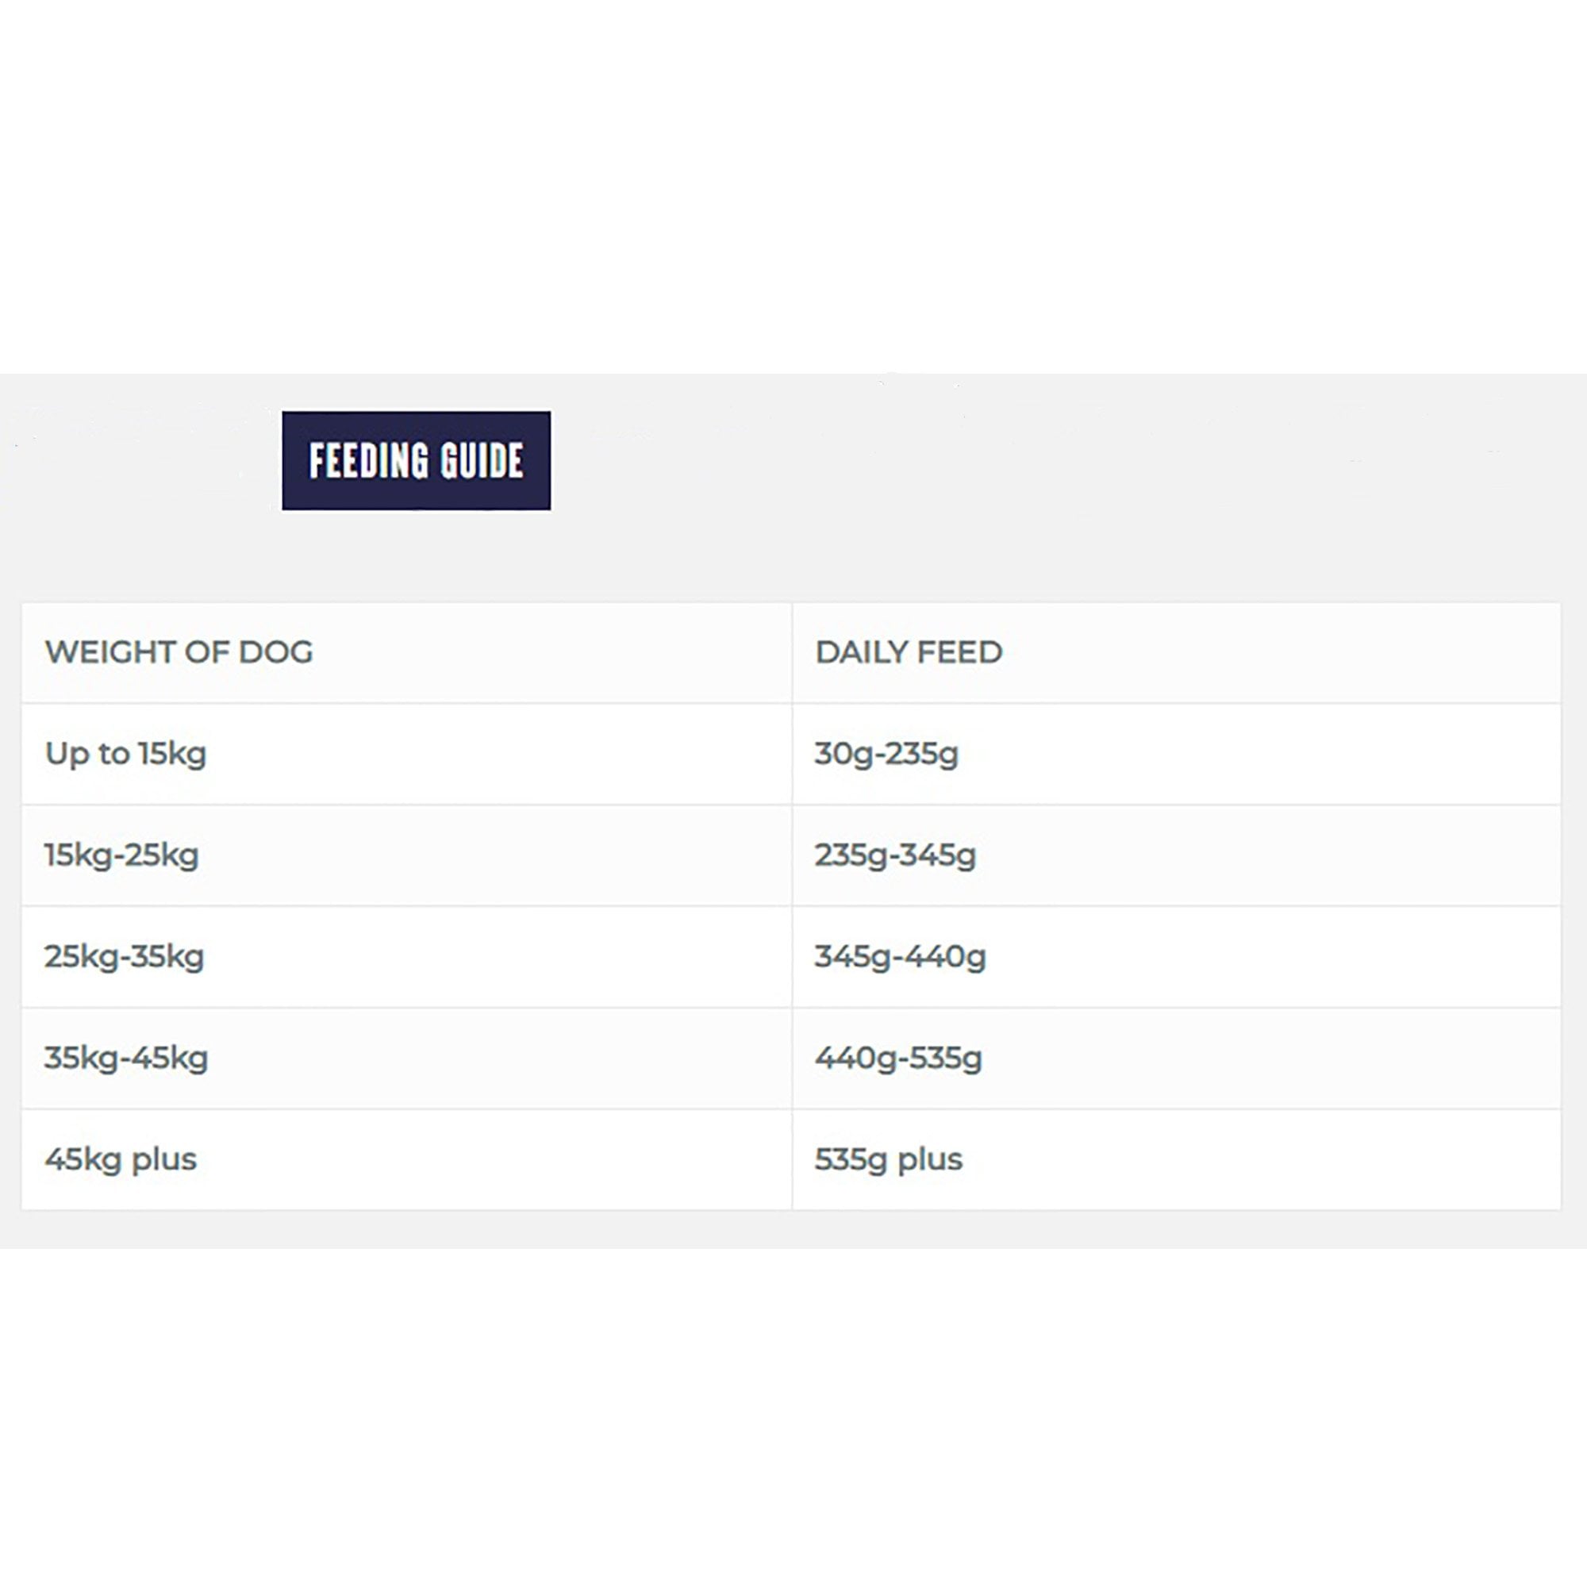Select the heaviest dog weight category

121,1160
